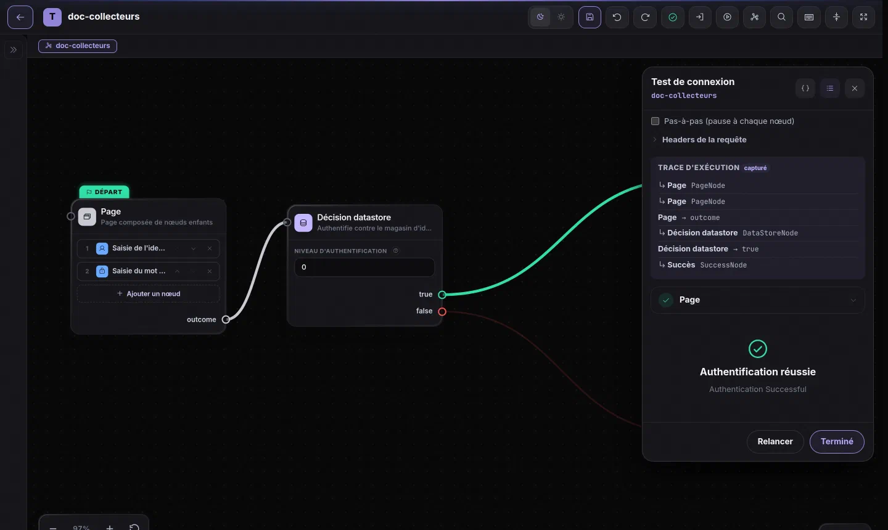Redo the last change

pos(645,17)
